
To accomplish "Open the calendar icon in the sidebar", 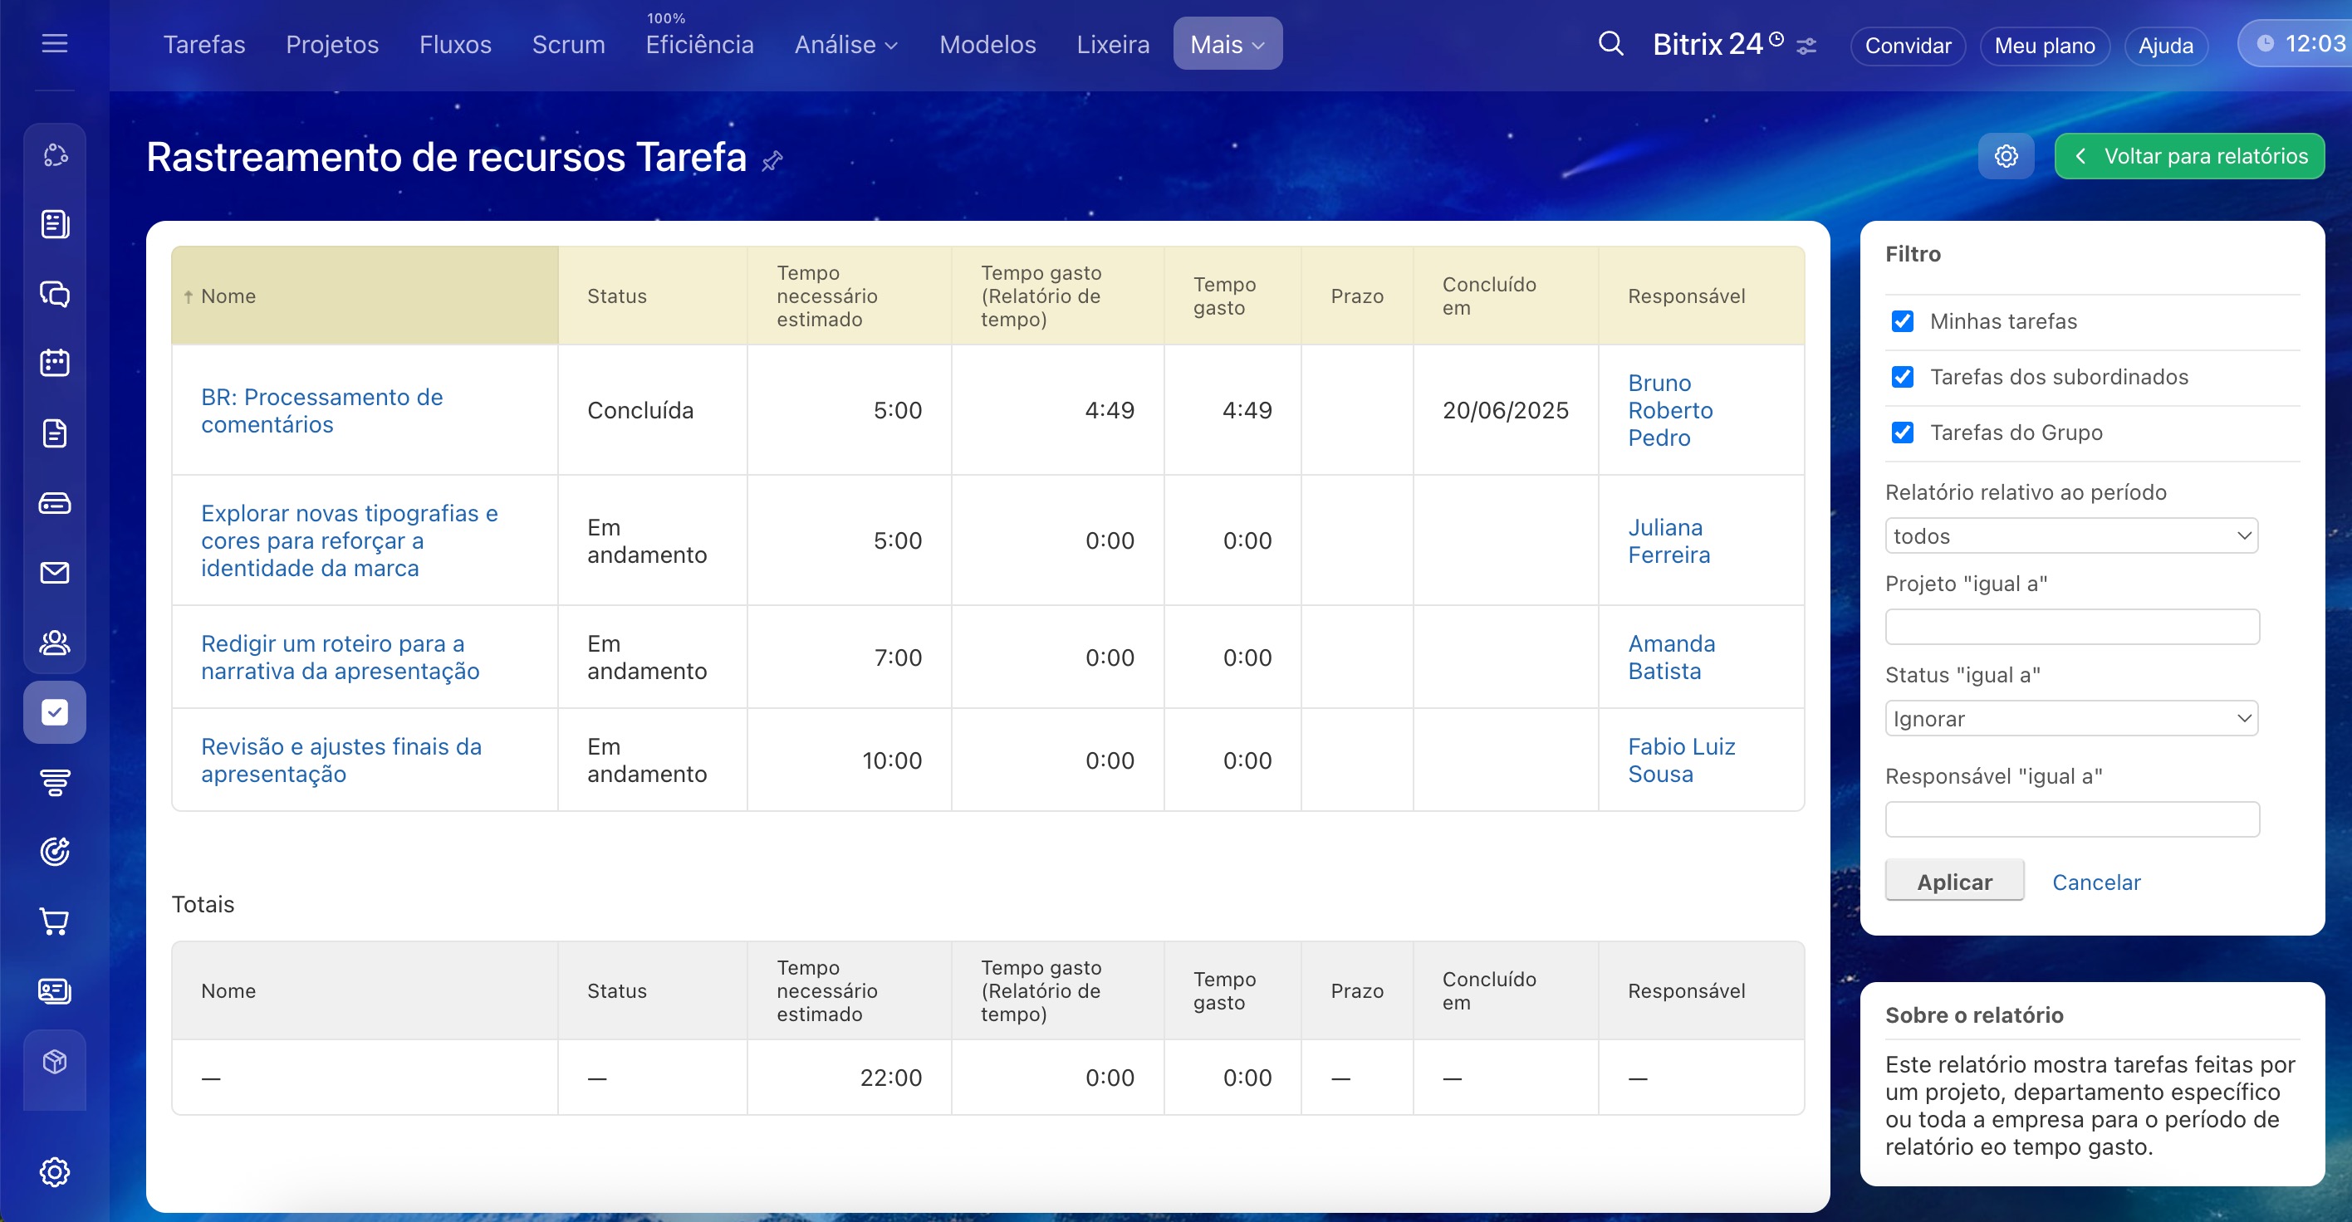I will [x=55, y=364].
